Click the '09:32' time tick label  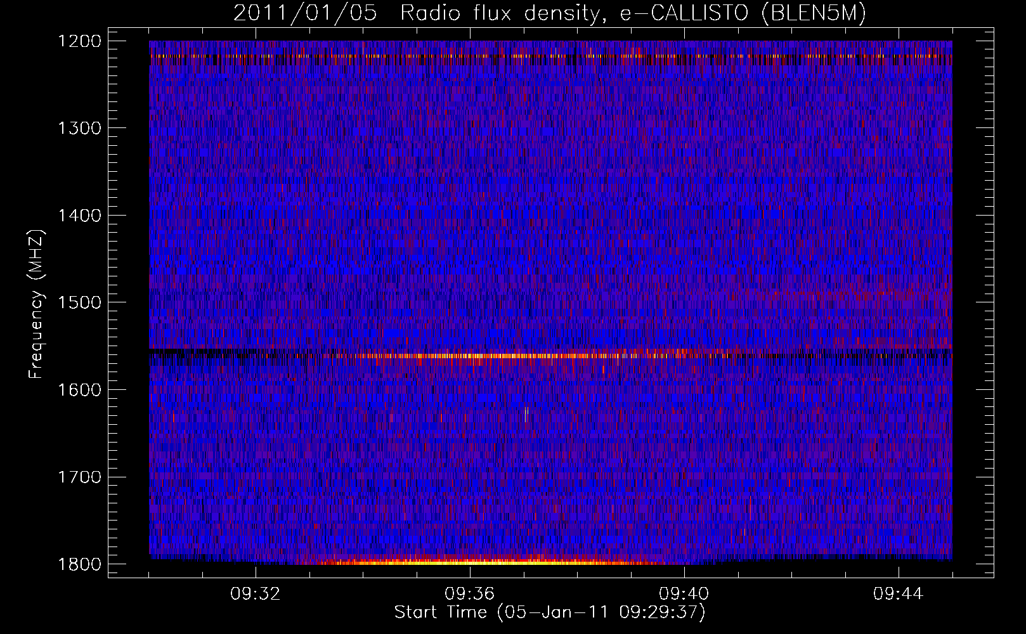(256, 594)
